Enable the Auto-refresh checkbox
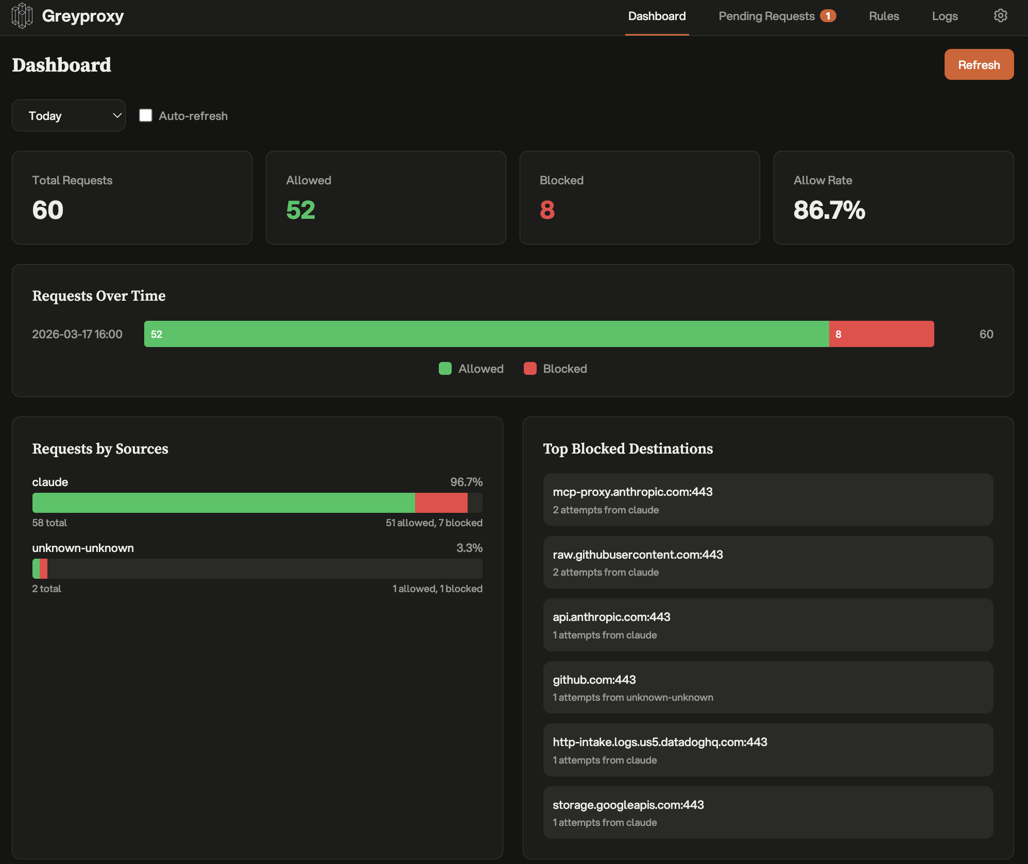 (x=146, y=115)
